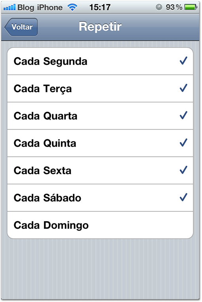Viewport: 202px width, 302px height.
Task: Tap the Cada Quarta label
Action: [46, 116]
